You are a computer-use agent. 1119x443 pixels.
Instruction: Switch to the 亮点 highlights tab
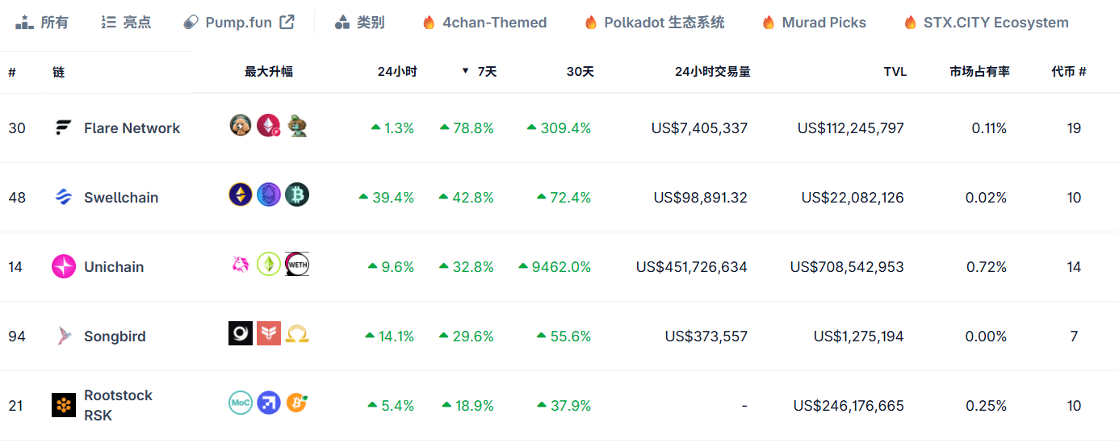click(126, 23)
